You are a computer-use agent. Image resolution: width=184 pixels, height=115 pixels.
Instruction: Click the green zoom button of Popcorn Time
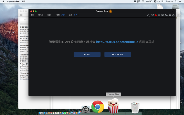click(36, 11)
